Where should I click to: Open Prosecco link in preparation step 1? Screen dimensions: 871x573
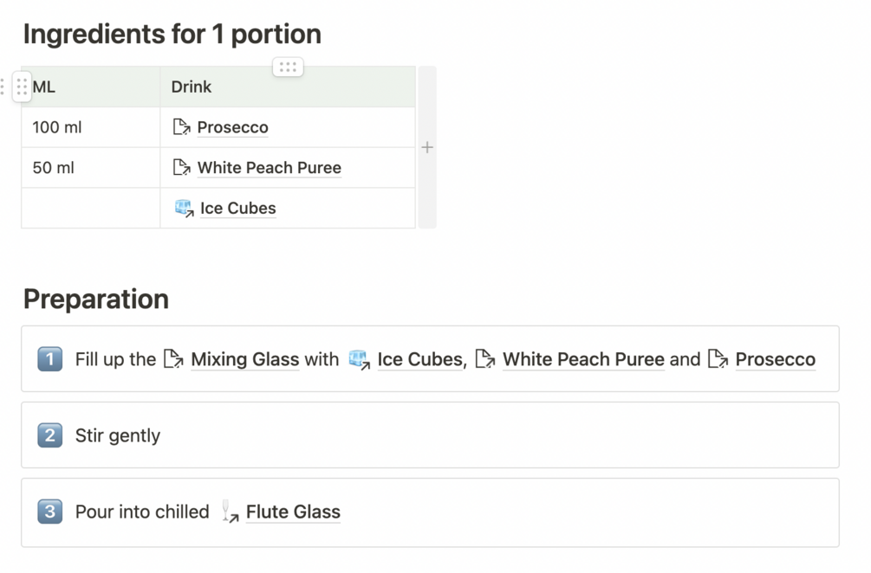click(x=776, y=359)
